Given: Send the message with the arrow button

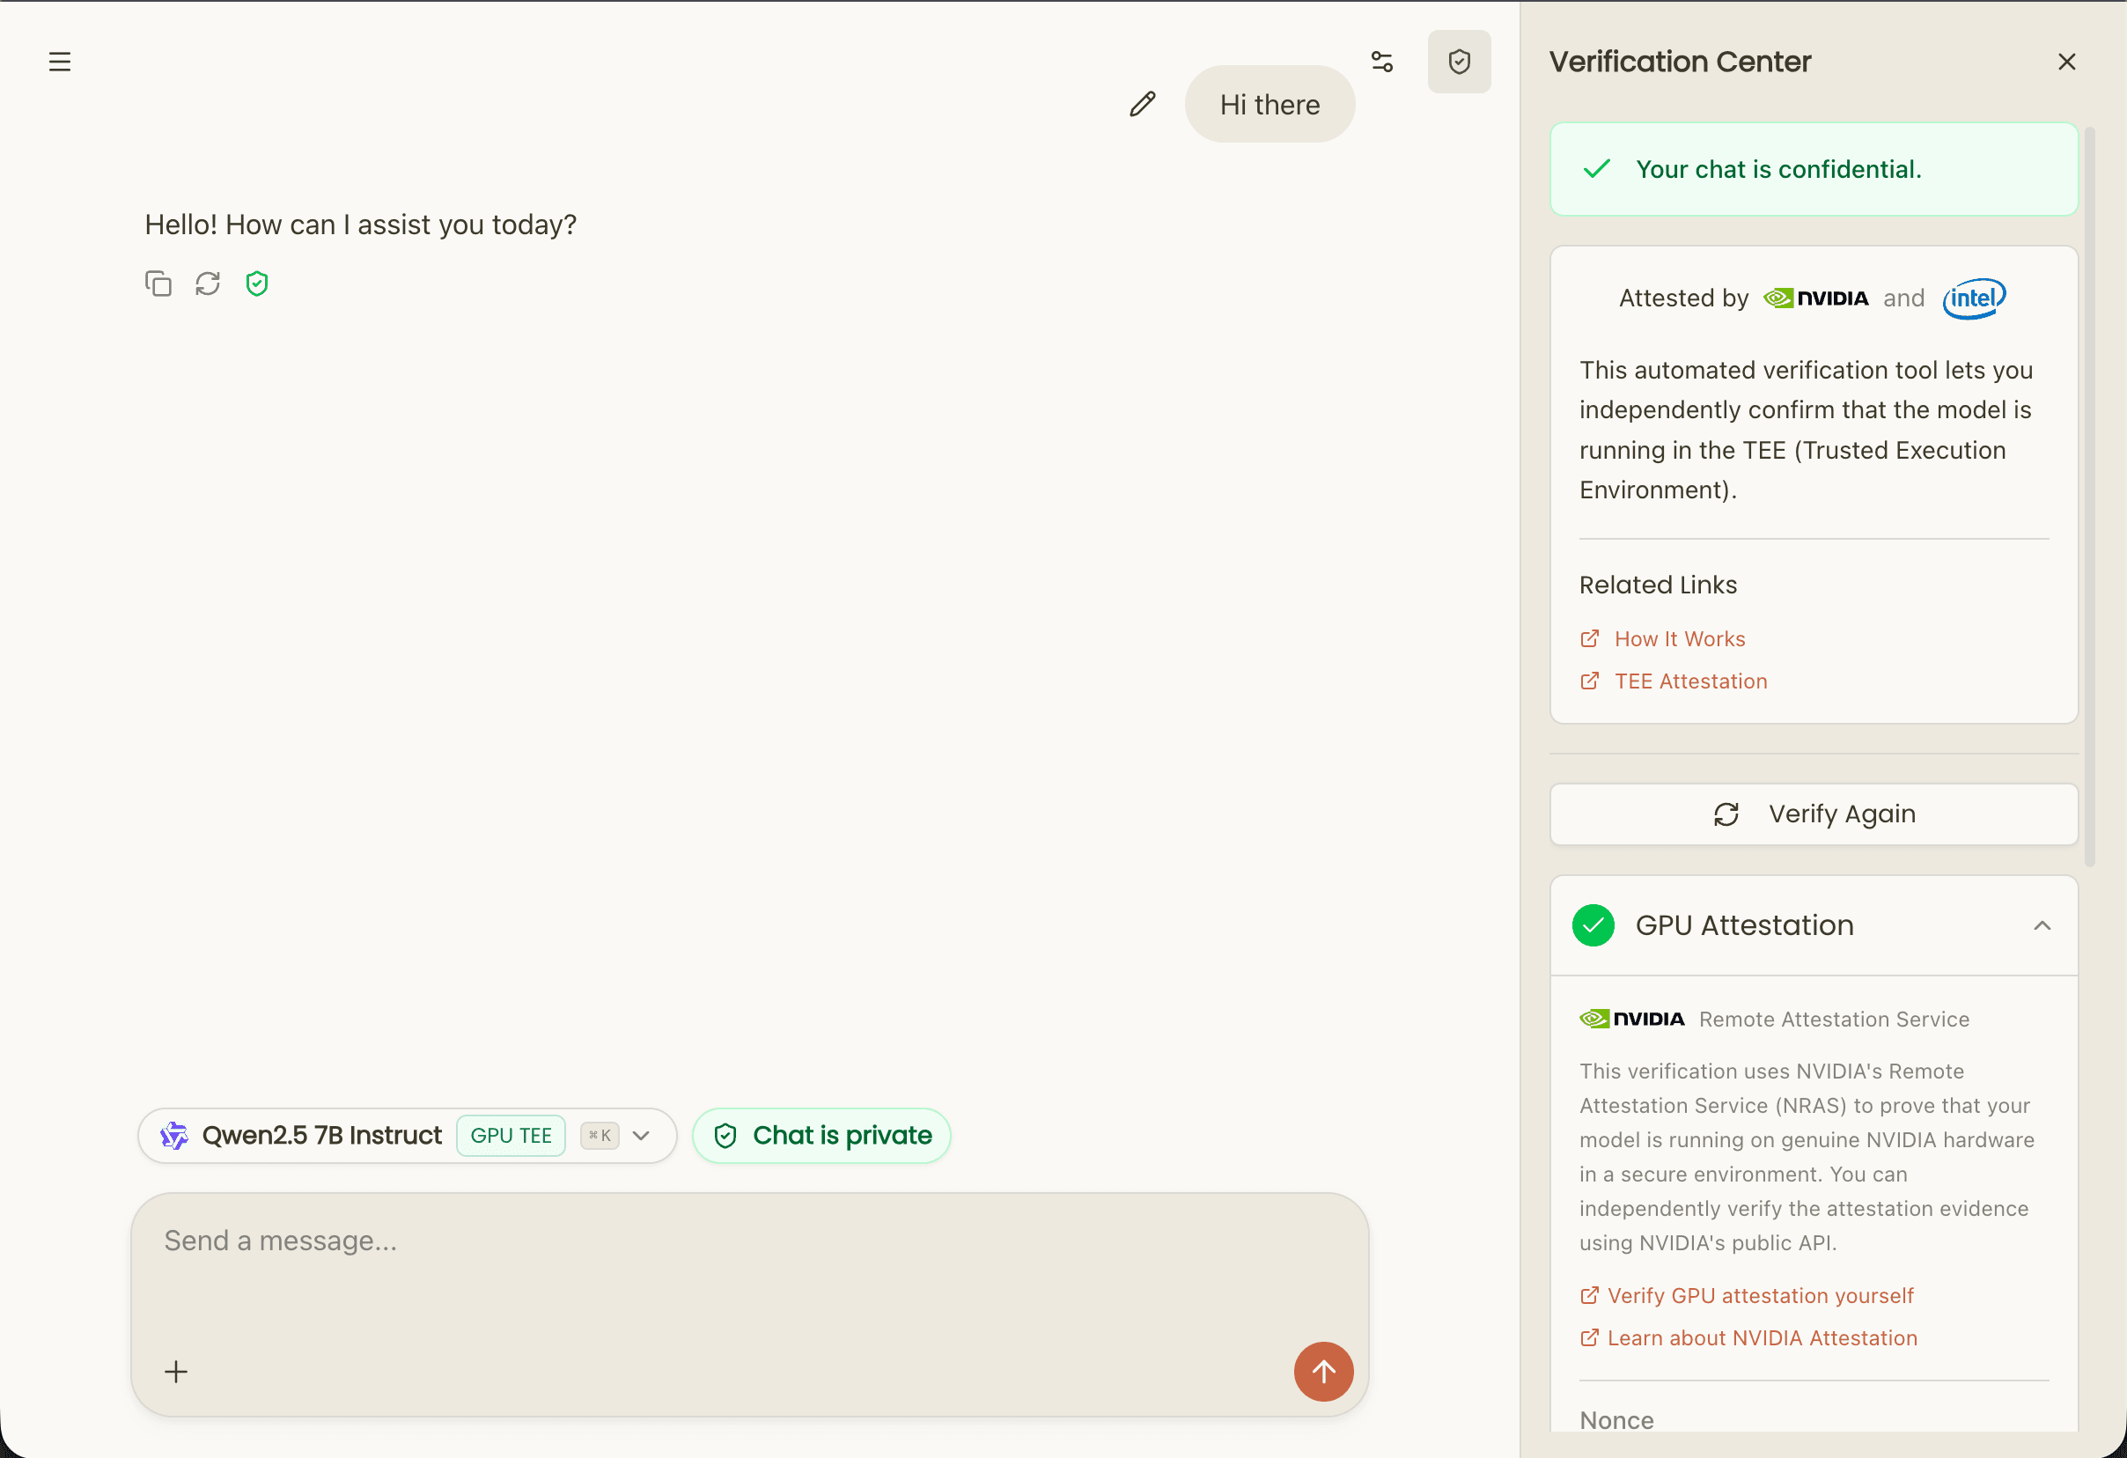Looking at the screenshot, I should tap(1322, 1372).
